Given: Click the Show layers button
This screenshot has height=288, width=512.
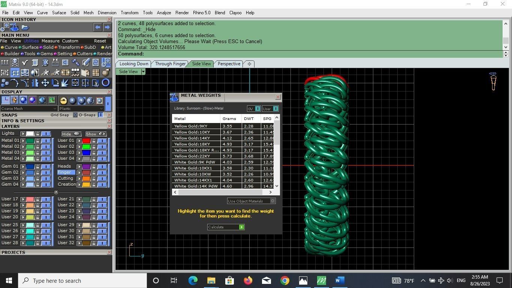Looking at the screenshot, I should click(96, 134).
